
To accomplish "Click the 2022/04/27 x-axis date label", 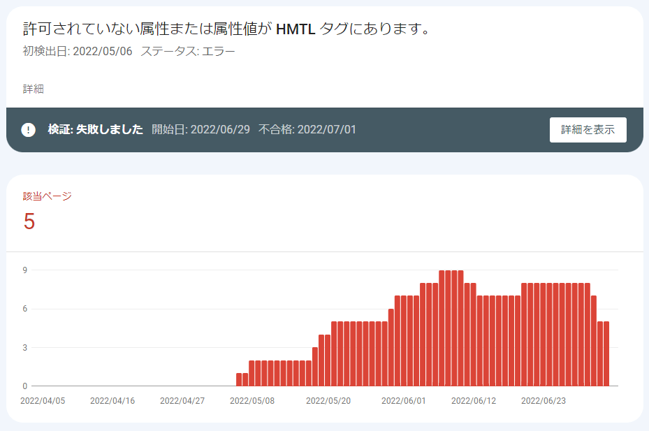I will (182, 402).
